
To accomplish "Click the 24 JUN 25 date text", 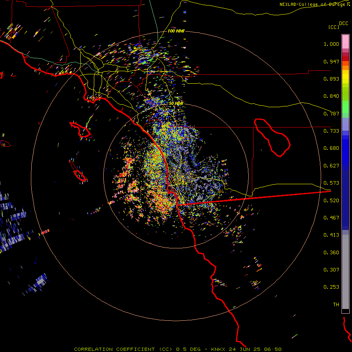I will [x=244, y=349].
